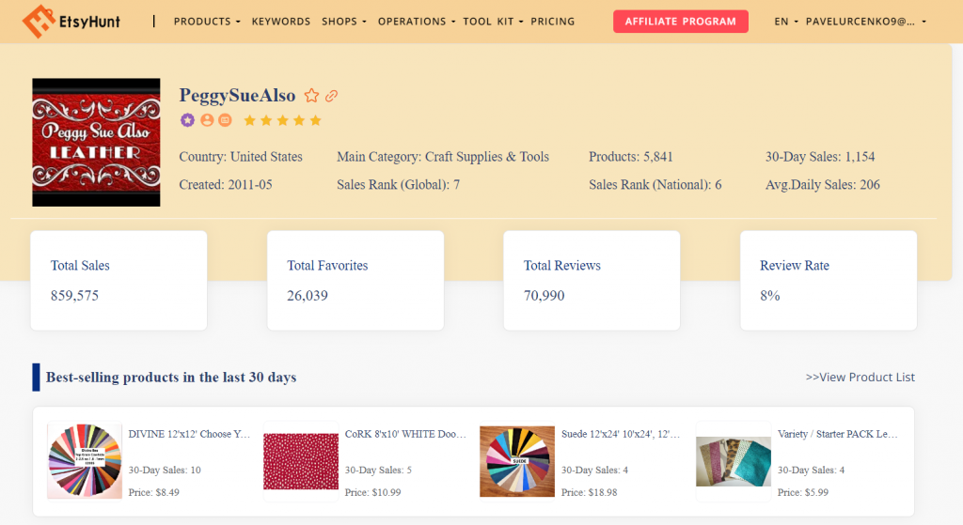Favorite the PeggySueAlso shop with the star
963x525 pixels.
[311, 96]
